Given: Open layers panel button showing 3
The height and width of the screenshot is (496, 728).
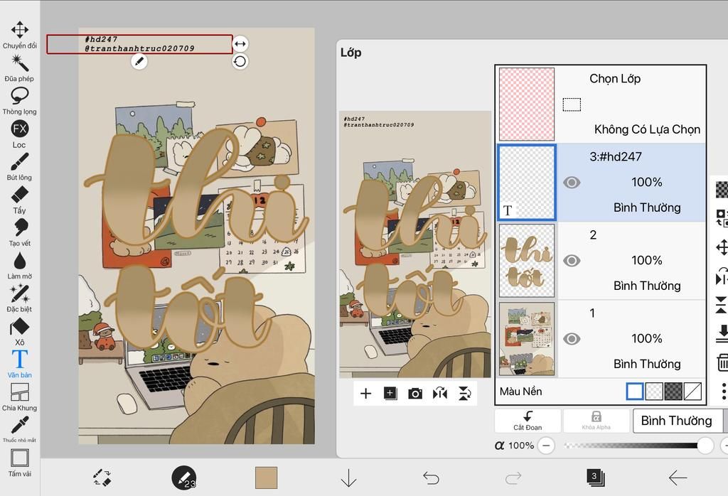Looking at the screenshot, I should 595,478.
